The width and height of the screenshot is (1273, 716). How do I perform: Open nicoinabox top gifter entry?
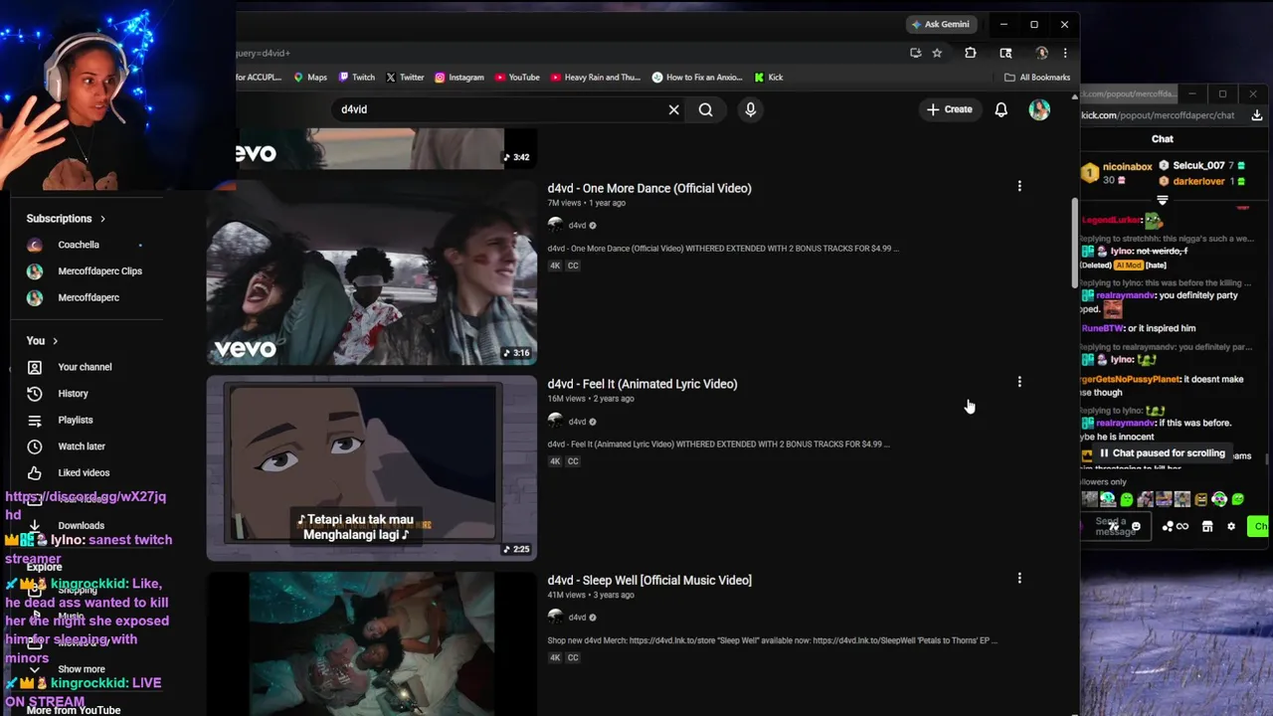click(1118, 173)
